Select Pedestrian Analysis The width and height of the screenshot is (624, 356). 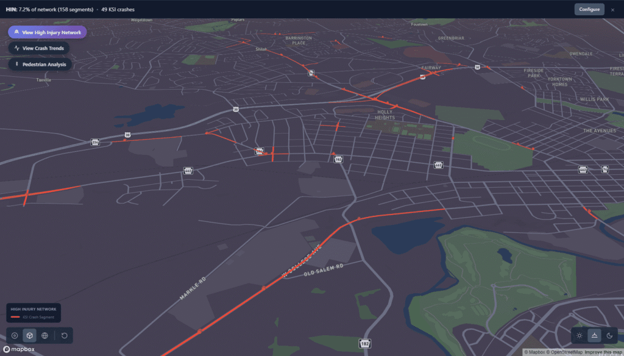point(41,64)
